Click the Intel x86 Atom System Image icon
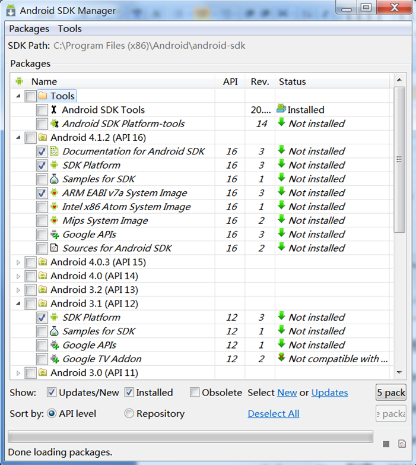This screenshot has width=416, height=465. click(x=54, y=207)
